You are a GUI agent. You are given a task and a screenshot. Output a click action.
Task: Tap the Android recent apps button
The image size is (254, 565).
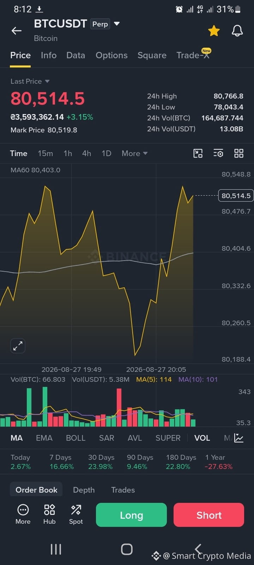pyautogui.click(x=56, y=549)
